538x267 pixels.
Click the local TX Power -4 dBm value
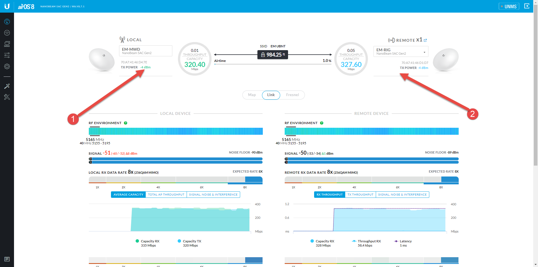[145, 67]
